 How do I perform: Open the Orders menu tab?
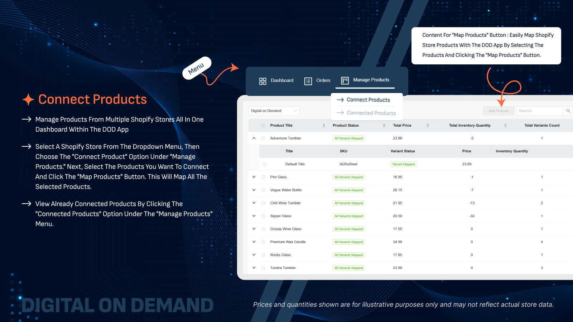317,81
